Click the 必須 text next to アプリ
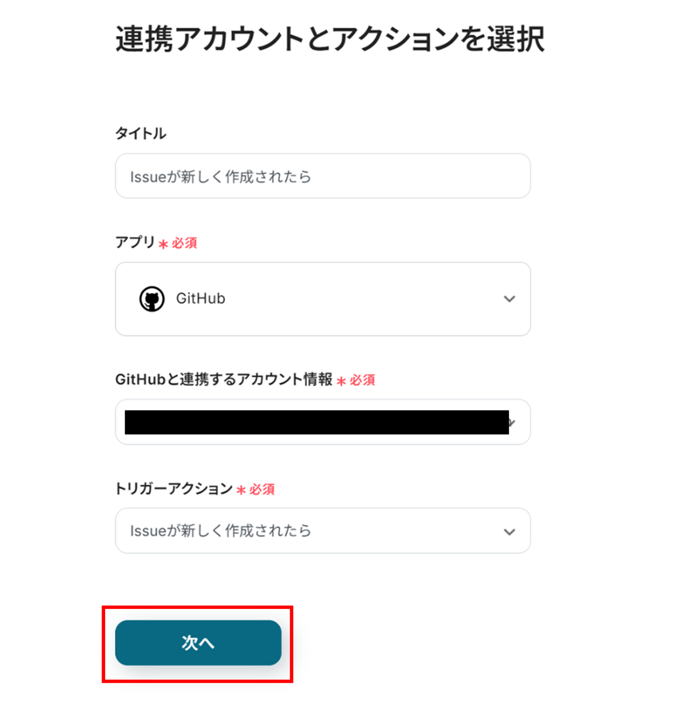Screen dimensions: 694x709 coord(184,243)
